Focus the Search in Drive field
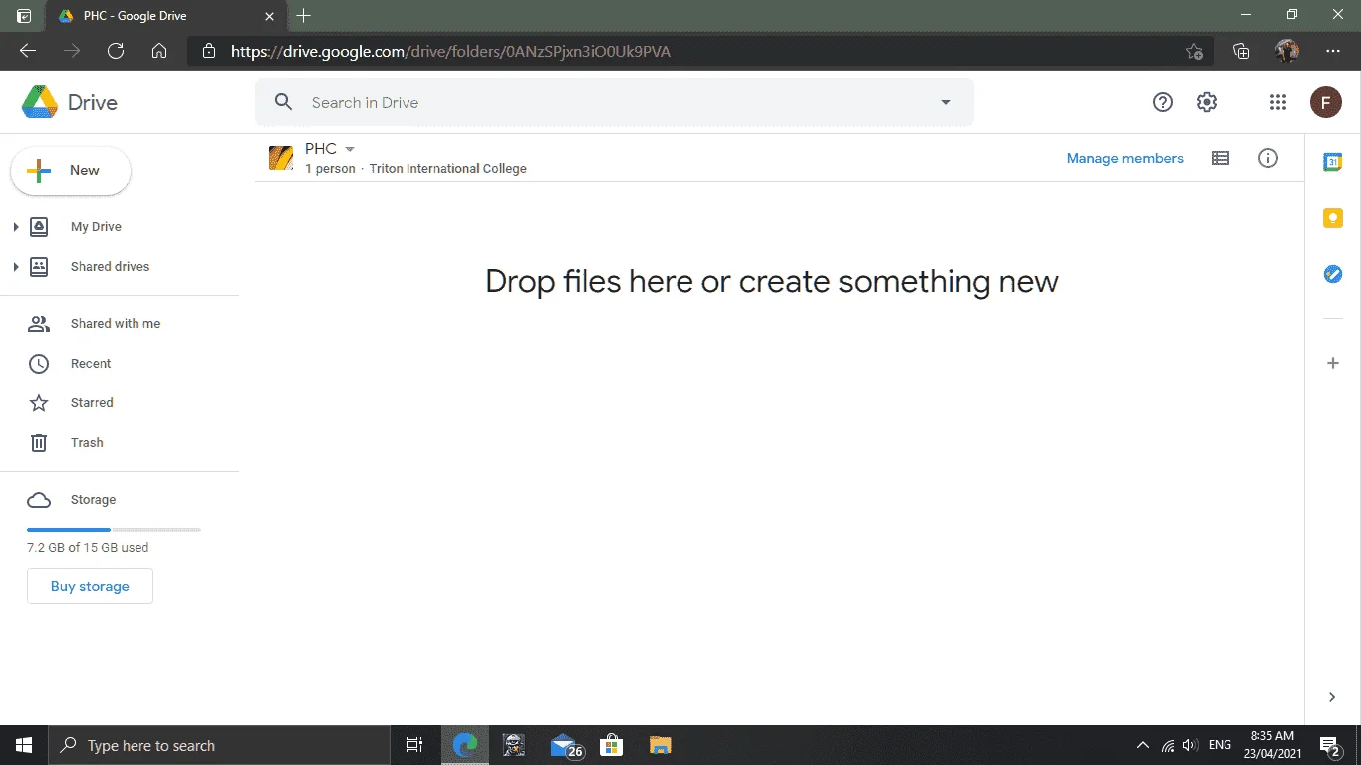This screenshot has width=1361, height=765. (x=614, y=102)
